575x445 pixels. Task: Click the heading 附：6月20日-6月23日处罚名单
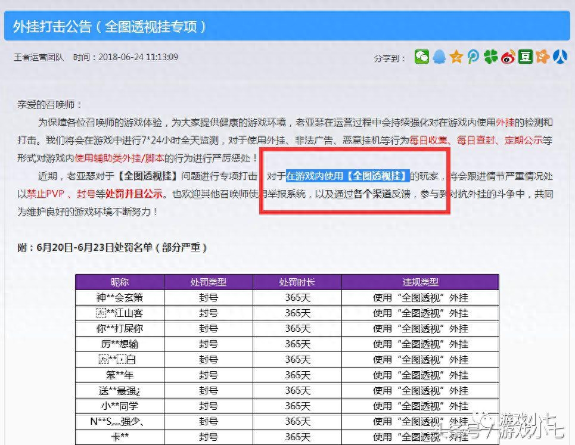[112, 248]
